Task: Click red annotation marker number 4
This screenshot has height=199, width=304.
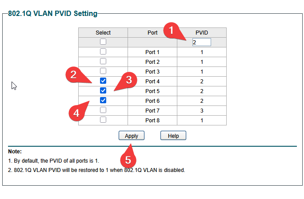Action: (76, 113)
